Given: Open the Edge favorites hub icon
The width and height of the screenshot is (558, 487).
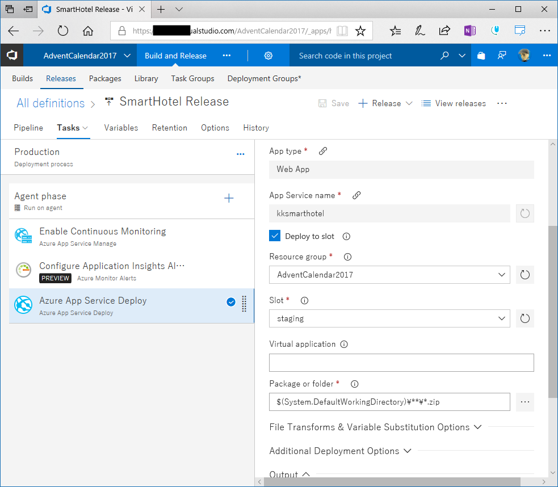Looking at the screenshot, I should click(x=396, y=31).
